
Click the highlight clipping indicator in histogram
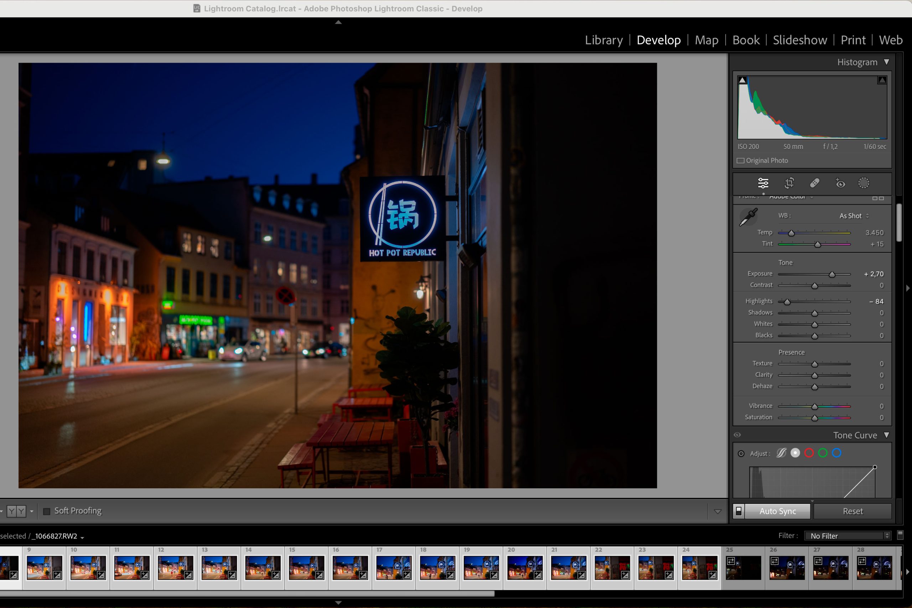click(x=882, y=80)
